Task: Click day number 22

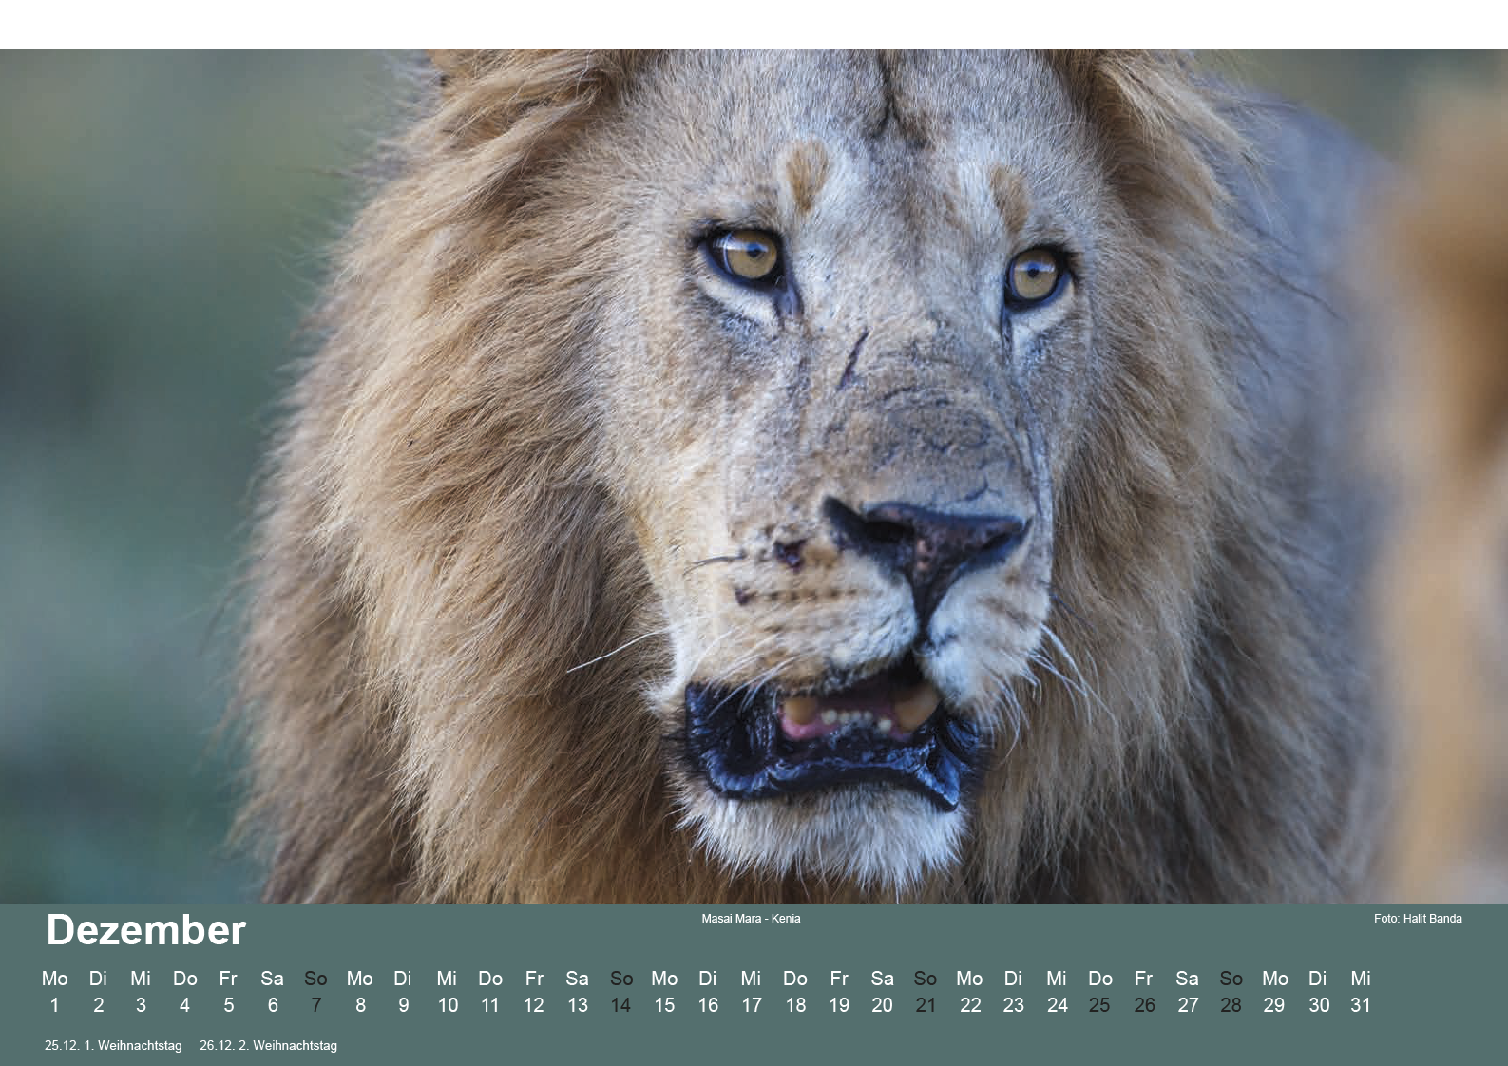Action: point(970,1005)
